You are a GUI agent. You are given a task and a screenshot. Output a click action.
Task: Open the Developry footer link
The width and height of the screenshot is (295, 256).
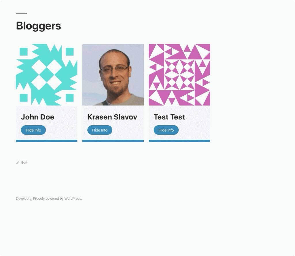tap(24, 199)
